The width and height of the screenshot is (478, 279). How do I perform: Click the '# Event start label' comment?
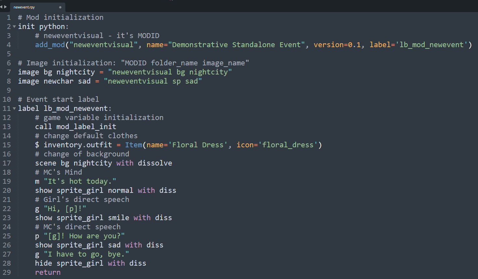(58, 100)
